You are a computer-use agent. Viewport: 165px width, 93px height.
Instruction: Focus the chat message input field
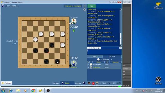(104, 52)
